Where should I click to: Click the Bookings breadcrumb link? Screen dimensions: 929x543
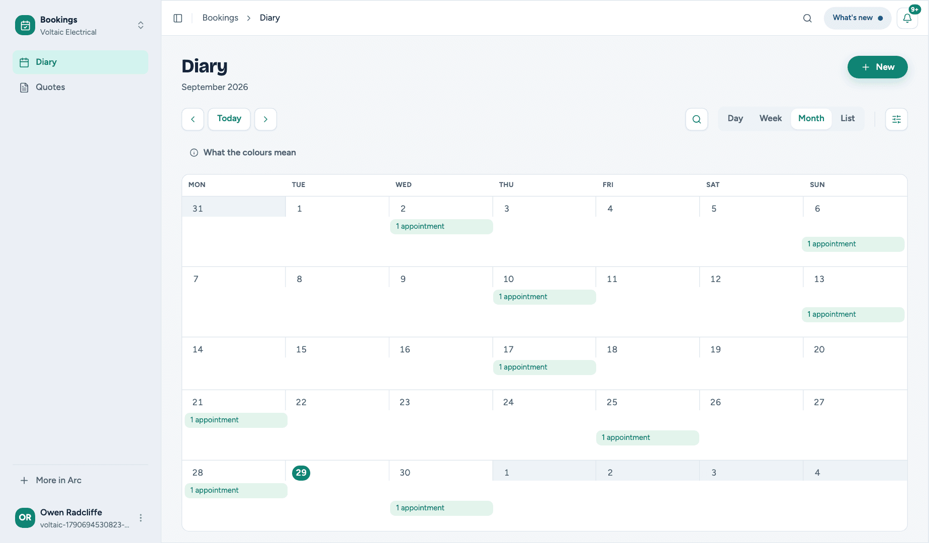(x=220, y=18)
